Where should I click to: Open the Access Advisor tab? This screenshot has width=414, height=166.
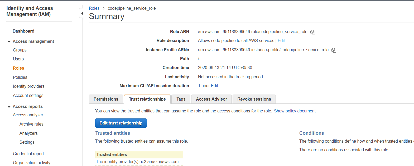pos(211,99)
